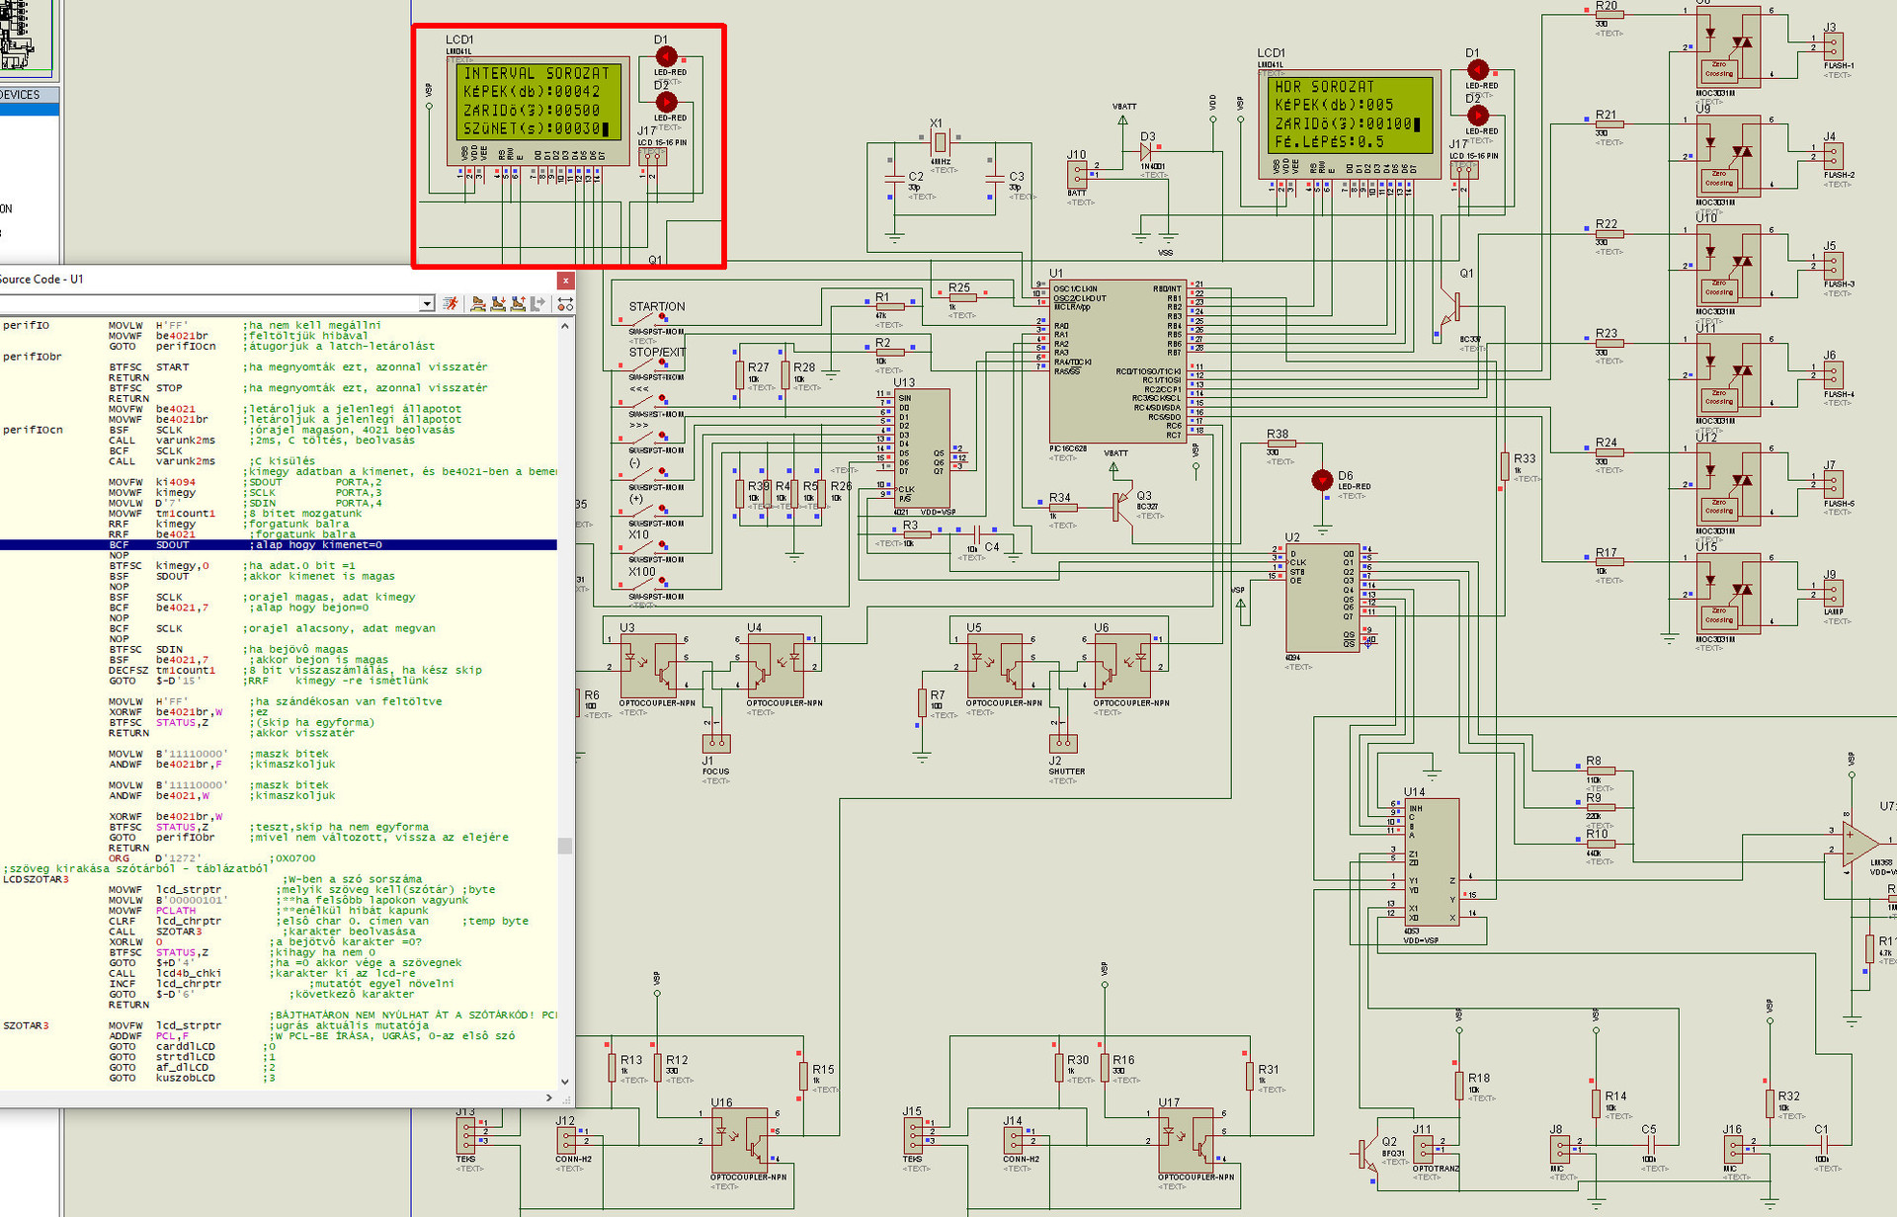Click LCD1 display showing INTERVAL SOROZAT
Image resolution: width=1897 pixels, height=1217 pixels.
(537, 102)
